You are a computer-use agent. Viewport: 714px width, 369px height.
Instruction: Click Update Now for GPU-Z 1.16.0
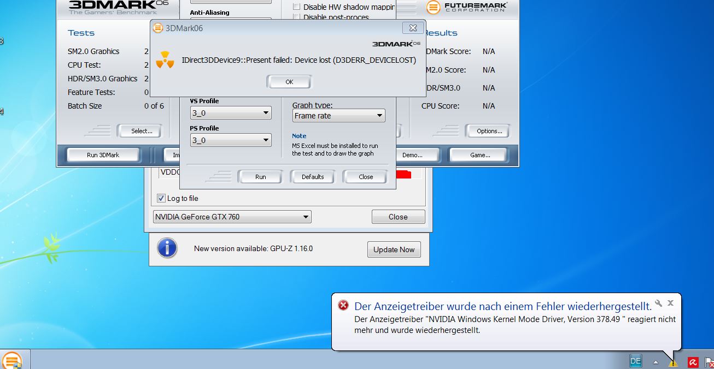pyautogui.click(x=394, y=249)
